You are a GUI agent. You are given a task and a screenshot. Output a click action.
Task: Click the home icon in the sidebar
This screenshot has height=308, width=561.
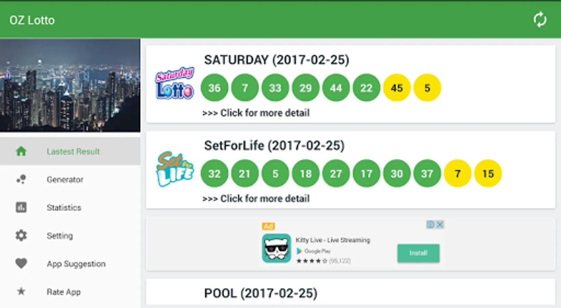[21, 151]
